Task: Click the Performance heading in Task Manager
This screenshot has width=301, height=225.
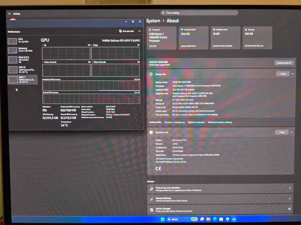Action: coord(14,32)
